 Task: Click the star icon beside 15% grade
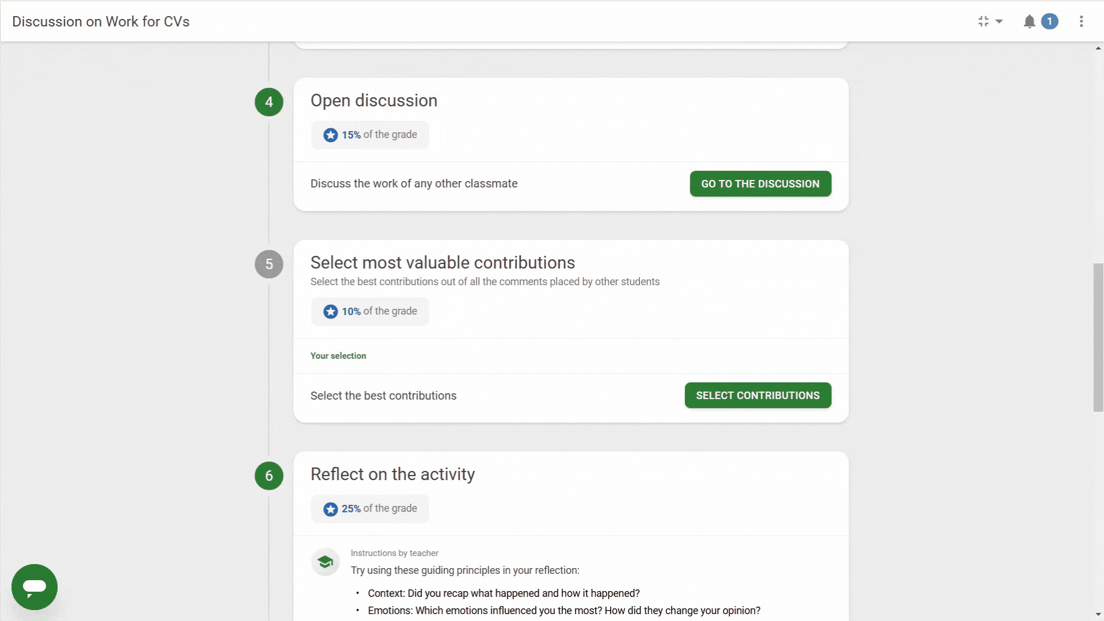tap(331, 135)
